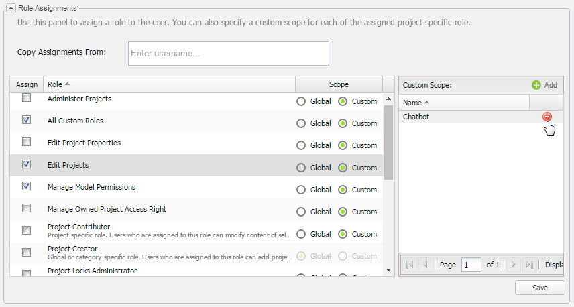This screenshot has width=574, height=307.
Task: Enable Edit Project Properties checkbox
Action: [x=26, y=142]
